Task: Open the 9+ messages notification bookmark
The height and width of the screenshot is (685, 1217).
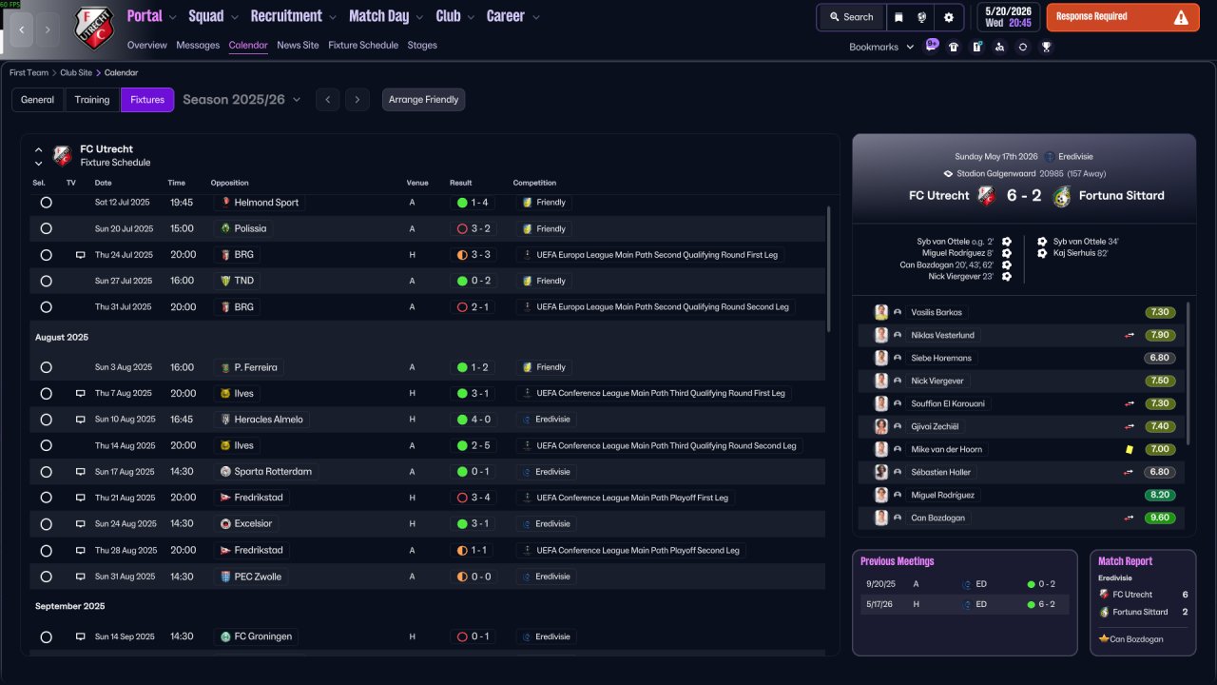Action: [x=932, y=46]
